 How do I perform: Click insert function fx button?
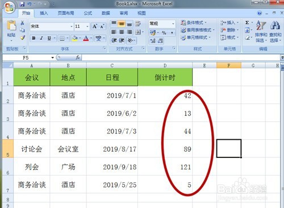(78, 57)
